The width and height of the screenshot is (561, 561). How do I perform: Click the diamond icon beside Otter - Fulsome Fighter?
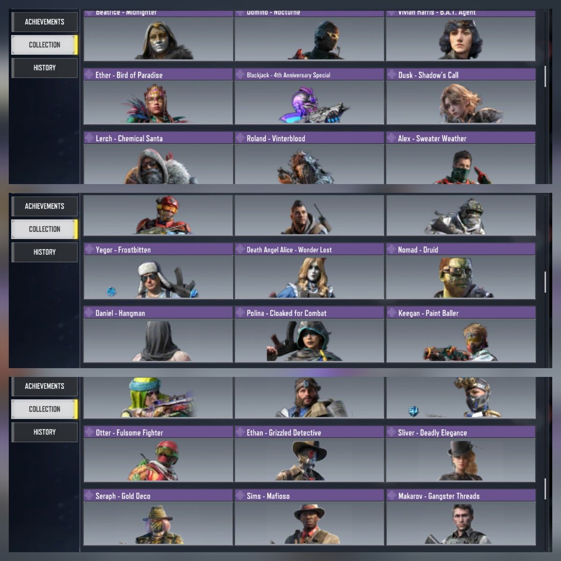(x=89, y=432)
